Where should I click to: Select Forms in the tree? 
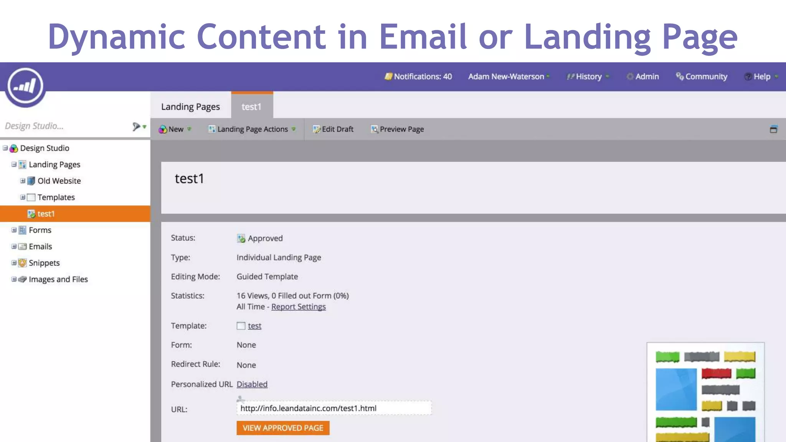pyautogui.click(x=40, y=230)
